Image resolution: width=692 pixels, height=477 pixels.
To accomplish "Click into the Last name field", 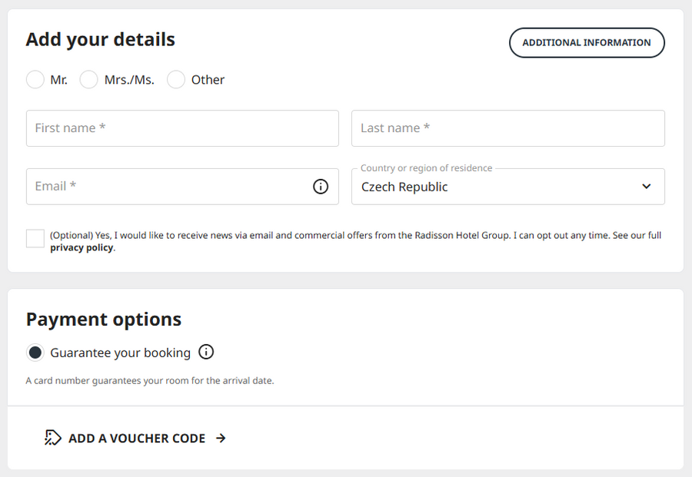I will click(507, 128).
